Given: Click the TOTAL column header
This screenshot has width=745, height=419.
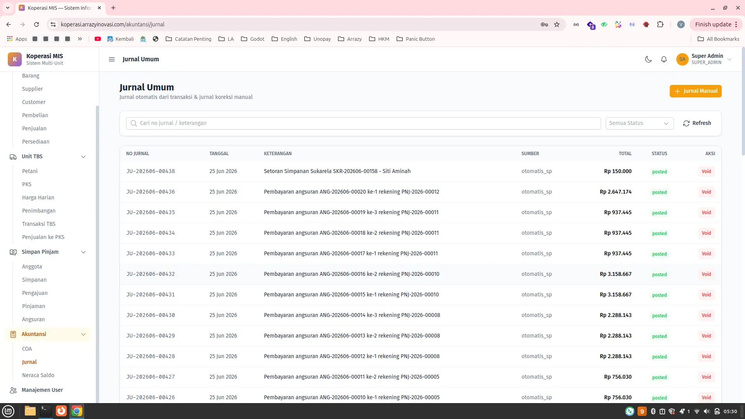Looking at the screenshot, I should click(x=625, y=154).
